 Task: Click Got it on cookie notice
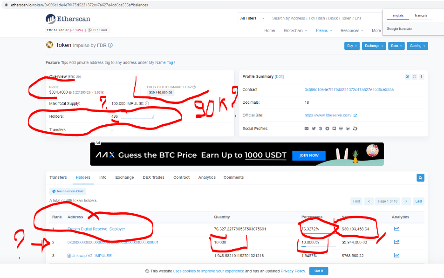[x=319, y=271]
